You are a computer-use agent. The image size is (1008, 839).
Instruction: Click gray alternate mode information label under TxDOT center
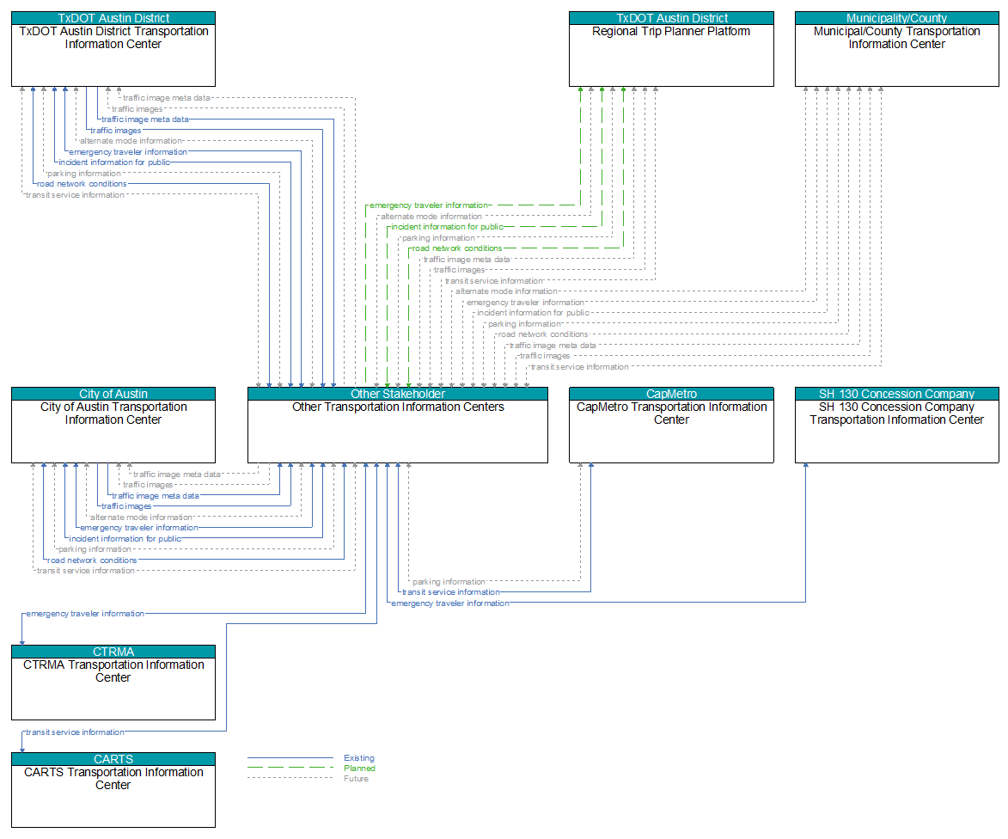click(131, 141)
